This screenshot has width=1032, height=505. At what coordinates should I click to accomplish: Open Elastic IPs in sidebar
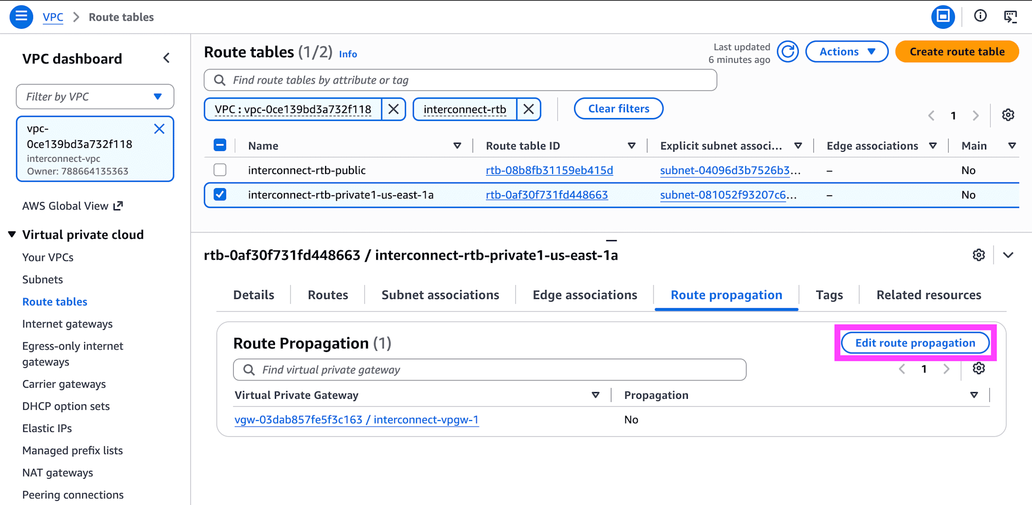coord(47,428)
